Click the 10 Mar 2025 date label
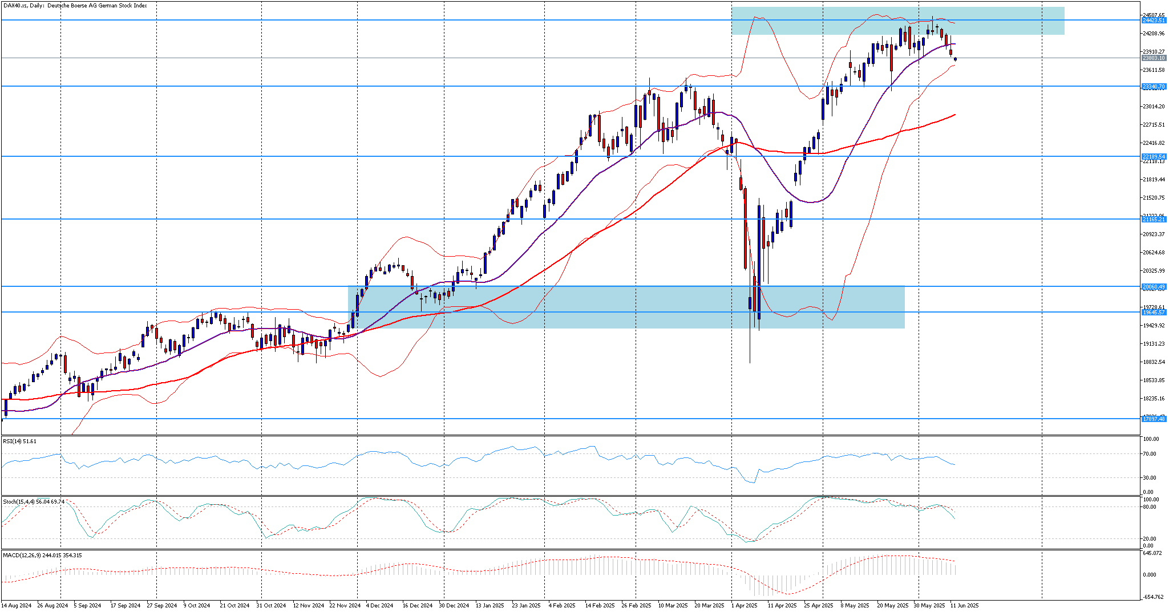 pos(673,606)
